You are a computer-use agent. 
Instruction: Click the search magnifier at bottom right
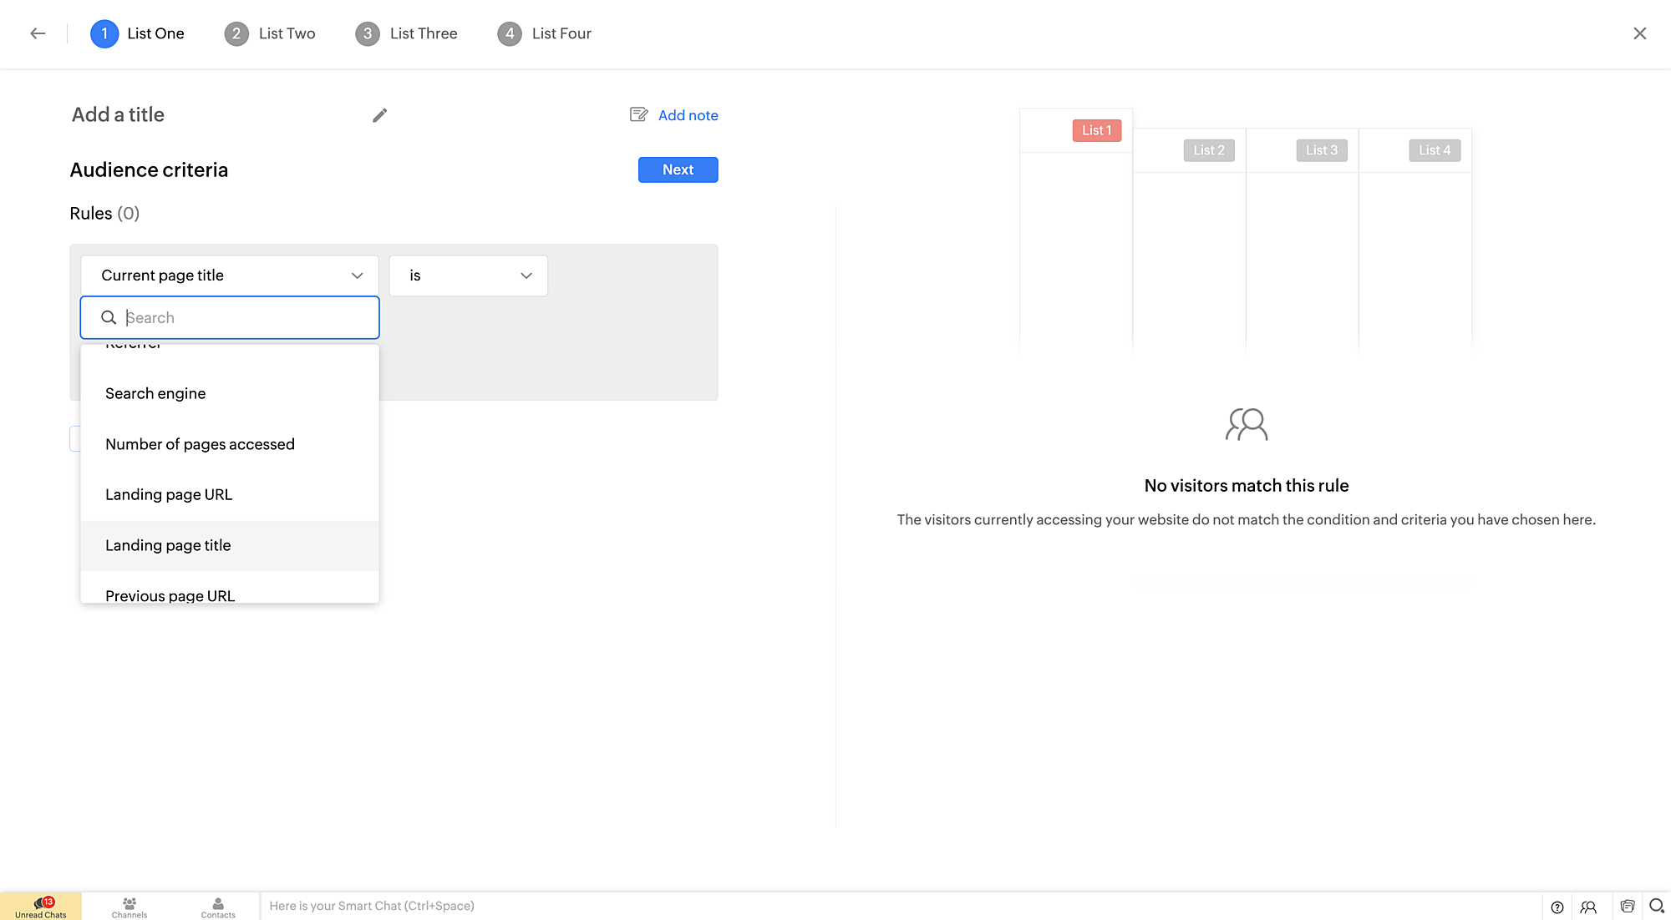[1658, 907]
